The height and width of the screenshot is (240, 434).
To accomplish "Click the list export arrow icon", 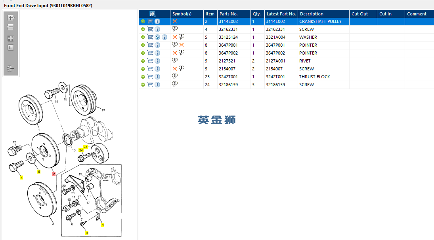I will [x=11, y=68].
